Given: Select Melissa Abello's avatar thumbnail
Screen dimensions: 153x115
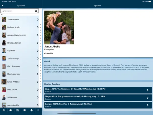Looking at the screenshot, I should pyautogui.click(x=4, y=27).
